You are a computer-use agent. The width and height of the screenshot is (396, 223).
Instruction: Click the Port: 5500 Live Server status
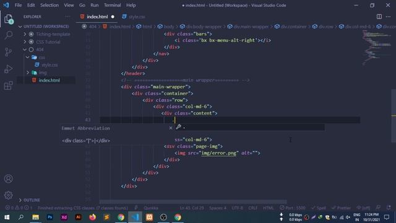tap(293, 208)
